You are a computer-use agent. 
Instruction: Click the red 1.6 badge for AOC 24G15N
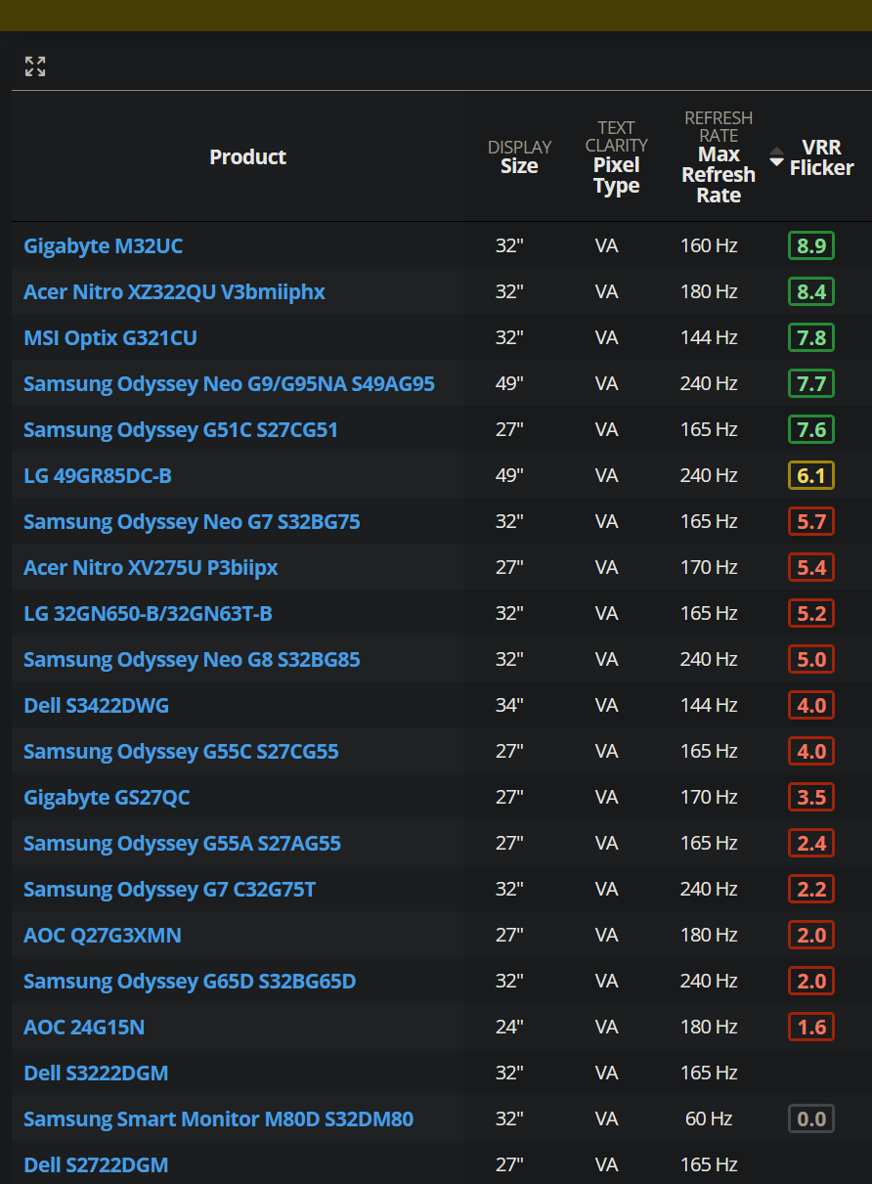[x=810, y=1027]
